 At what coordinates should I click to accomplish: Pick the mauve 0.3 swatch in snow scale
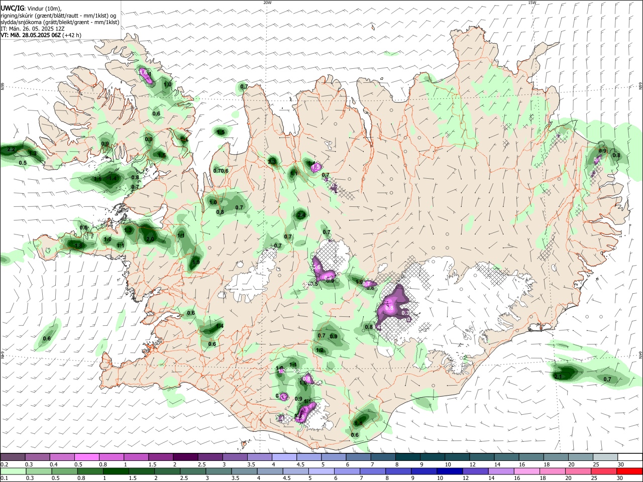(x=37, y=457)
